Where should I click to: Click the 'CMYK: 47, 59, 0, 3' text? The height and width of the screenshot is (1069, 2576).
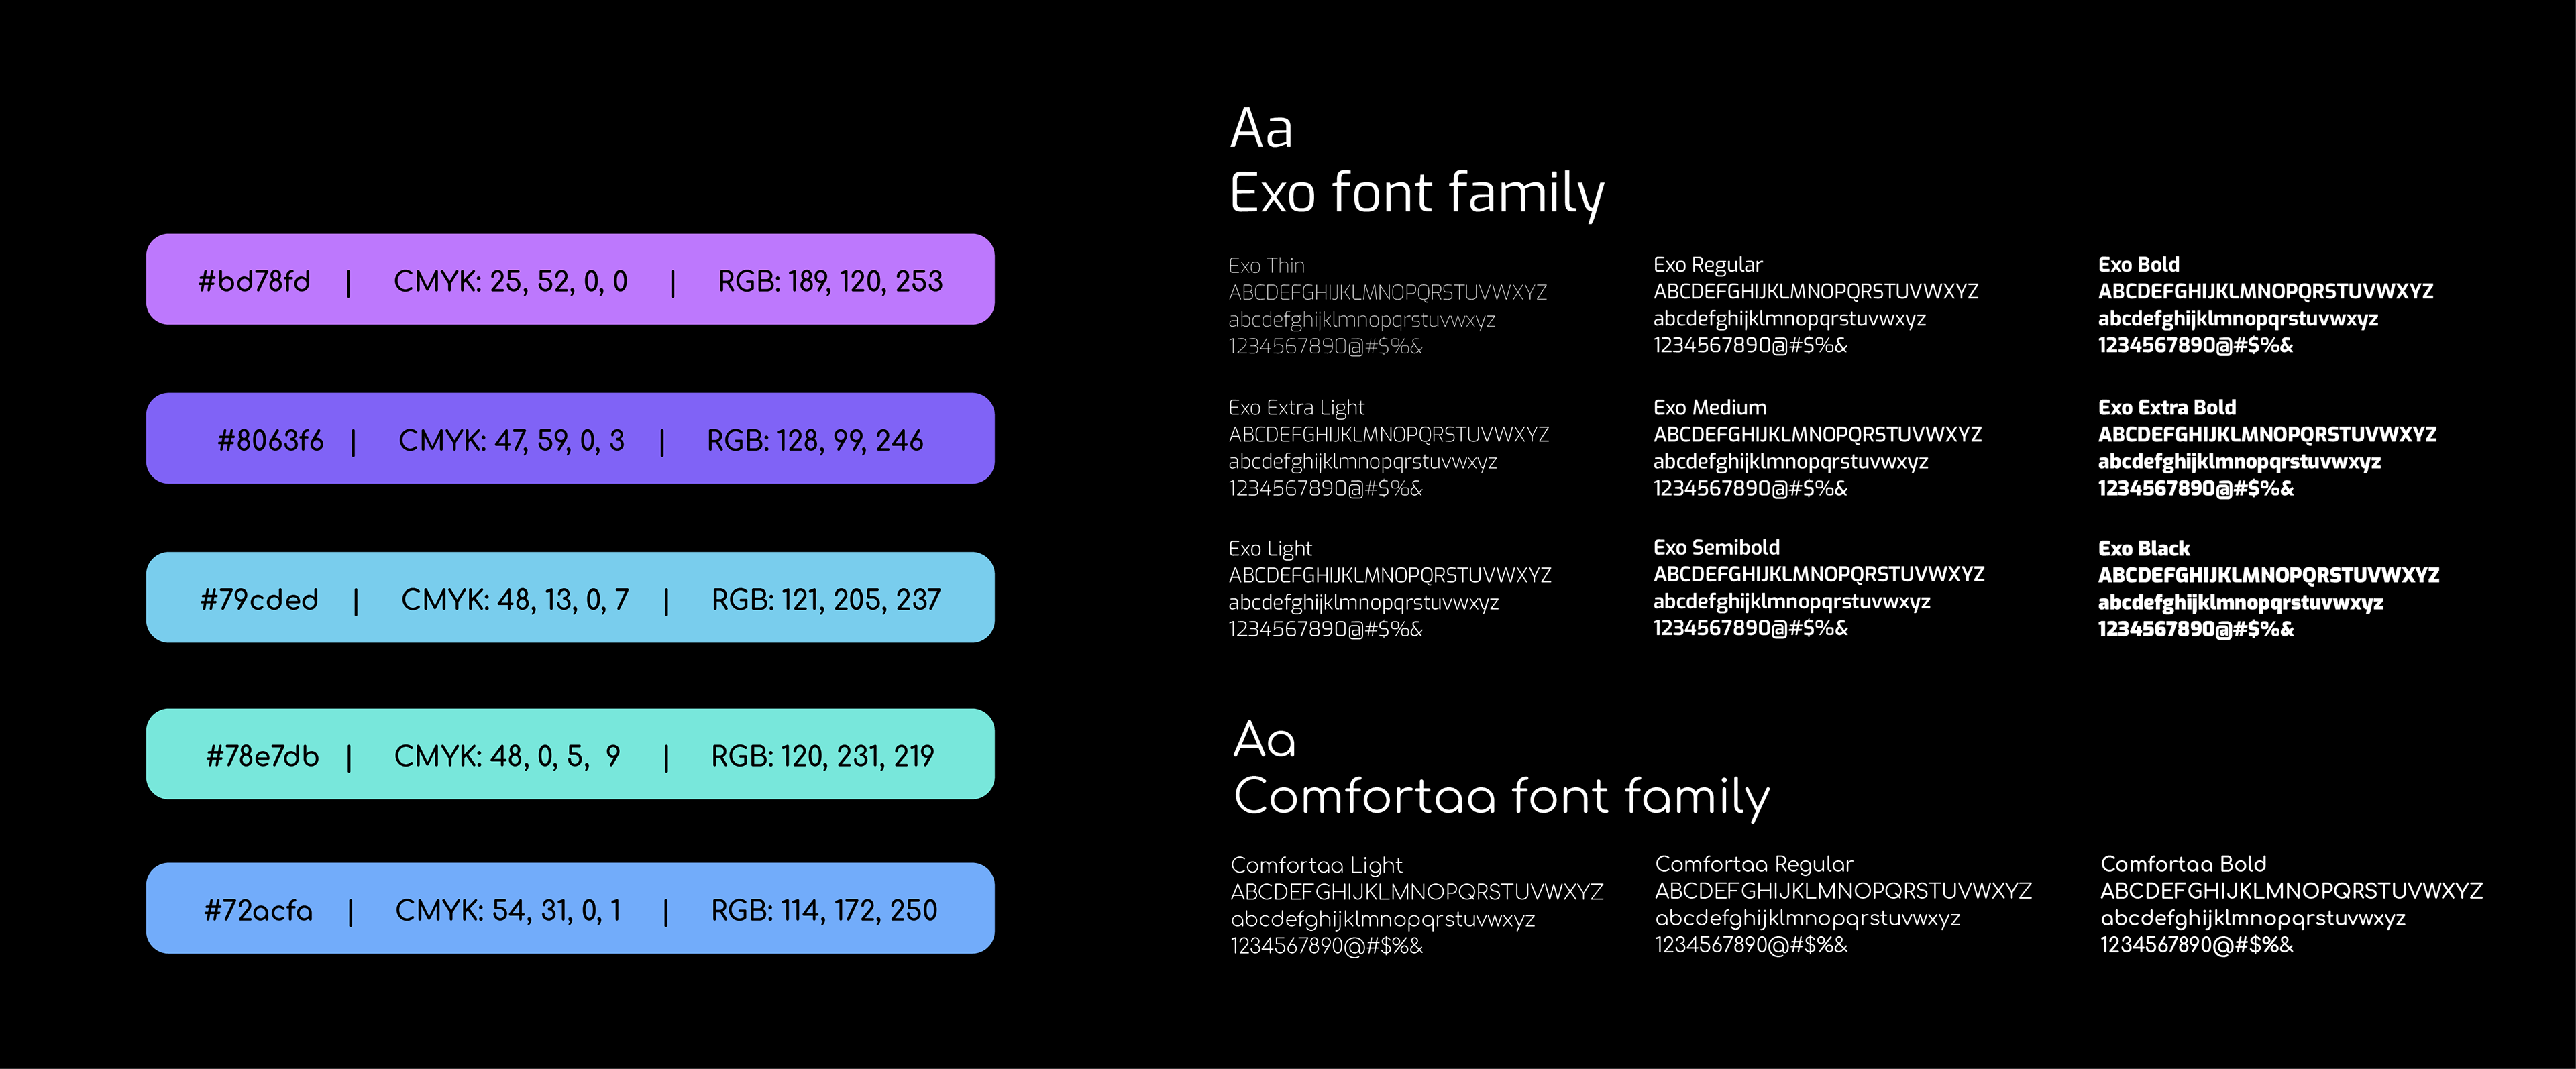pos(511,441)
